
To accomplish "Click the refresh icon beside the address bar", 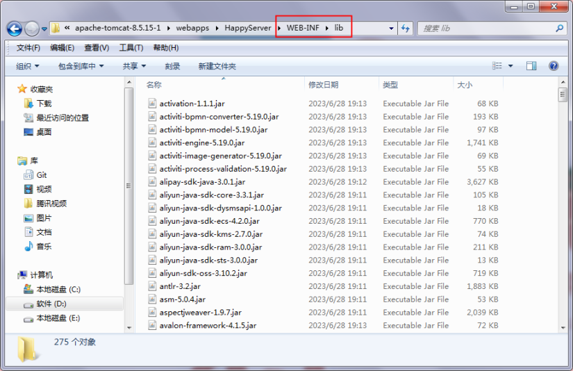I will pos(406,28).
